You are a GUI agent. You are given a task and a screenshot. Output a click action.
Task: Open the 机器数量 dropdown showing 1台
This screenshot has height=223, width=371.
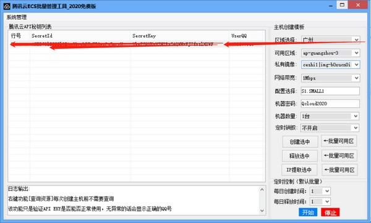pos(330,116)
